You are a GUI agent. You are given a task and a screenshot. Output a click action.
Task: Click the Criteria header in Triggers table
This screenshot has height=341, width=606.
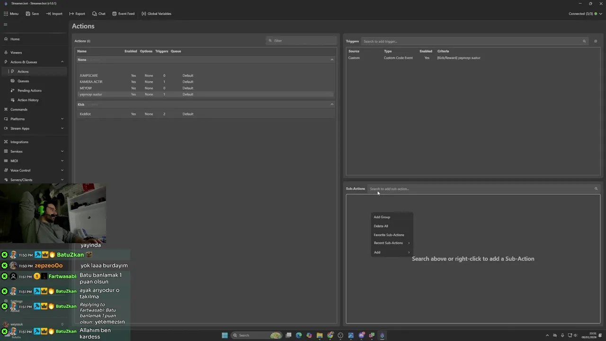pos(443,51)
